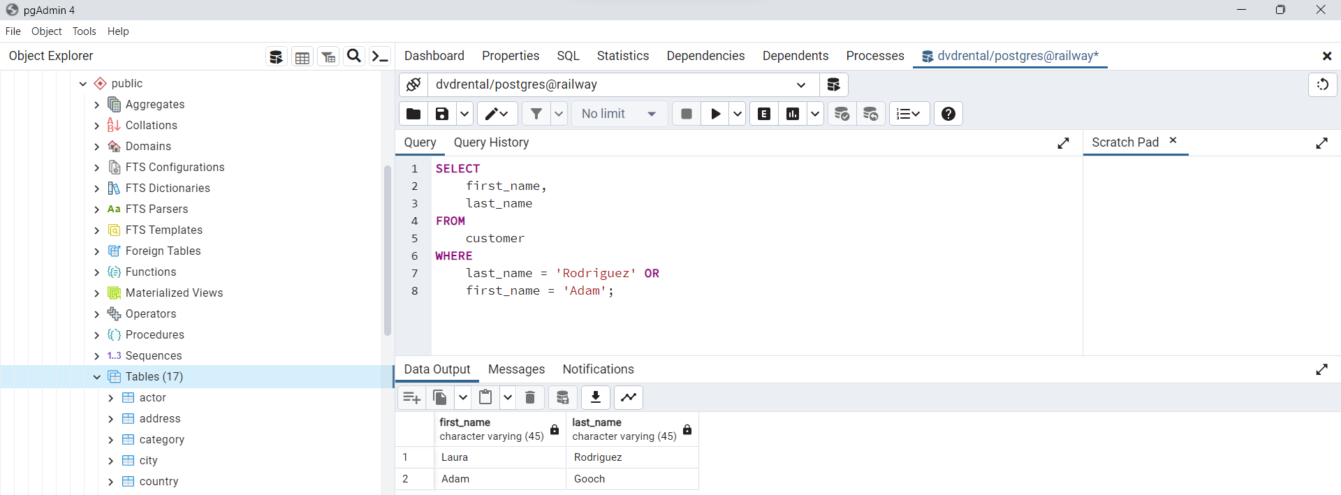Switch to the Statistics tab

point(623,56)
